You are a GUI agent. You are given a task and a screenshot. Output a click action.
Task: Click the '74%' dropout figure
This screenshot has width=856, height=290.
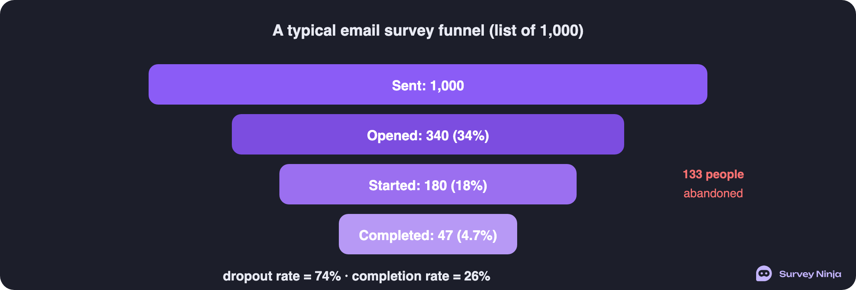[328, 276]
